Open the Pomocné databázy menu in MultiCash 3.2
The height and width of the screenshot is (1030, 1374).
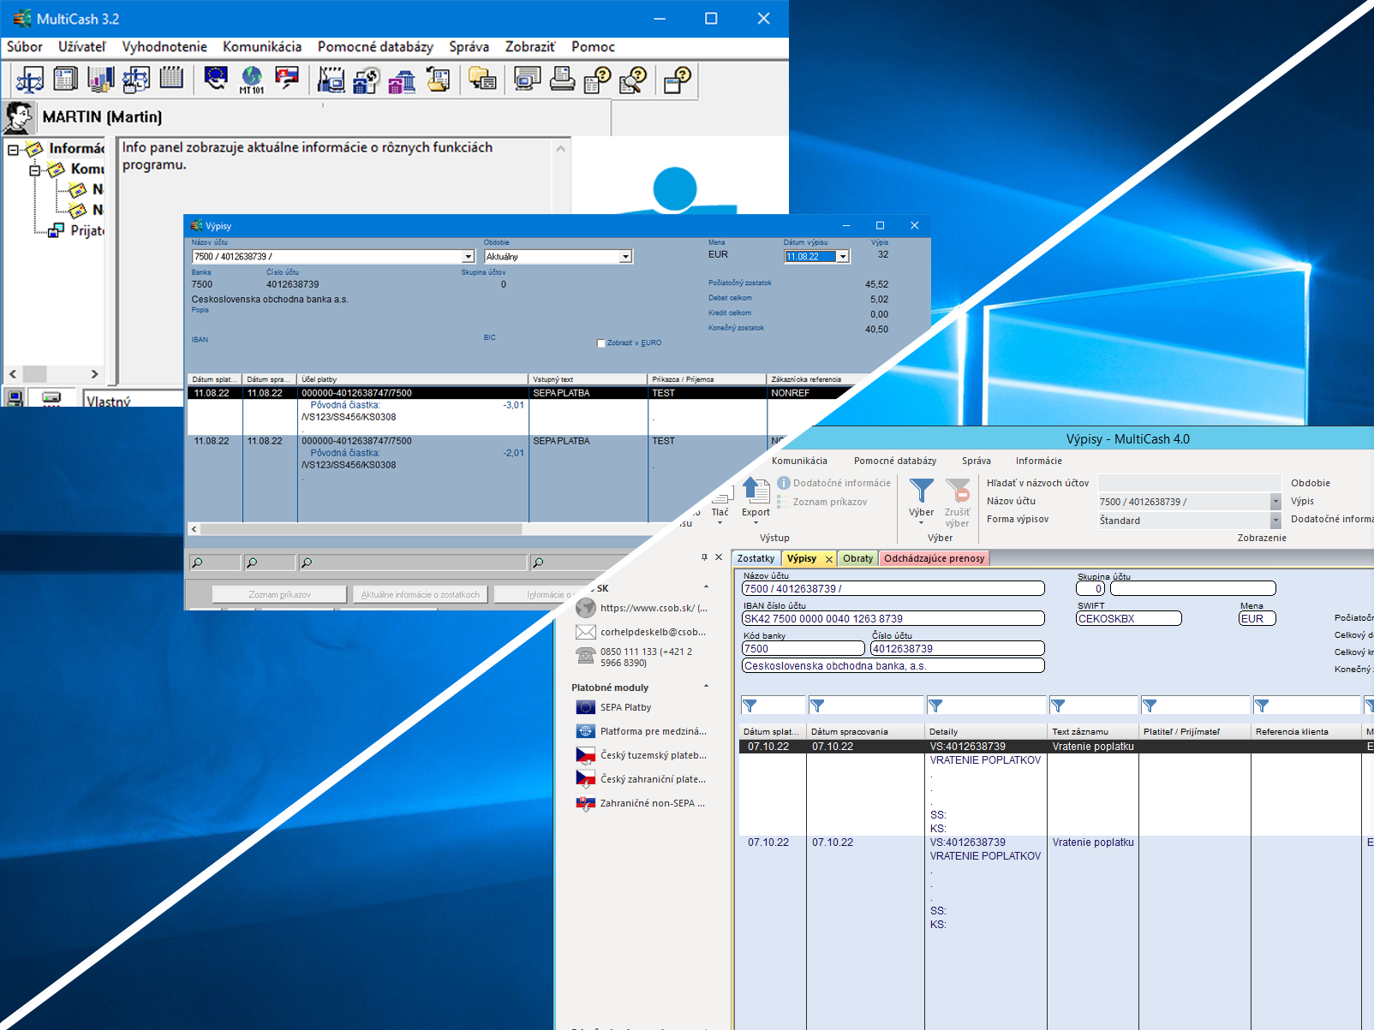[x=375, y=46]
